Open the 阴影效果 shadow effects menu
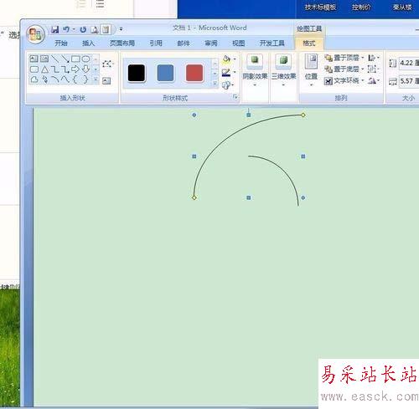Screen dimensions: 419x409 [255, 70]
